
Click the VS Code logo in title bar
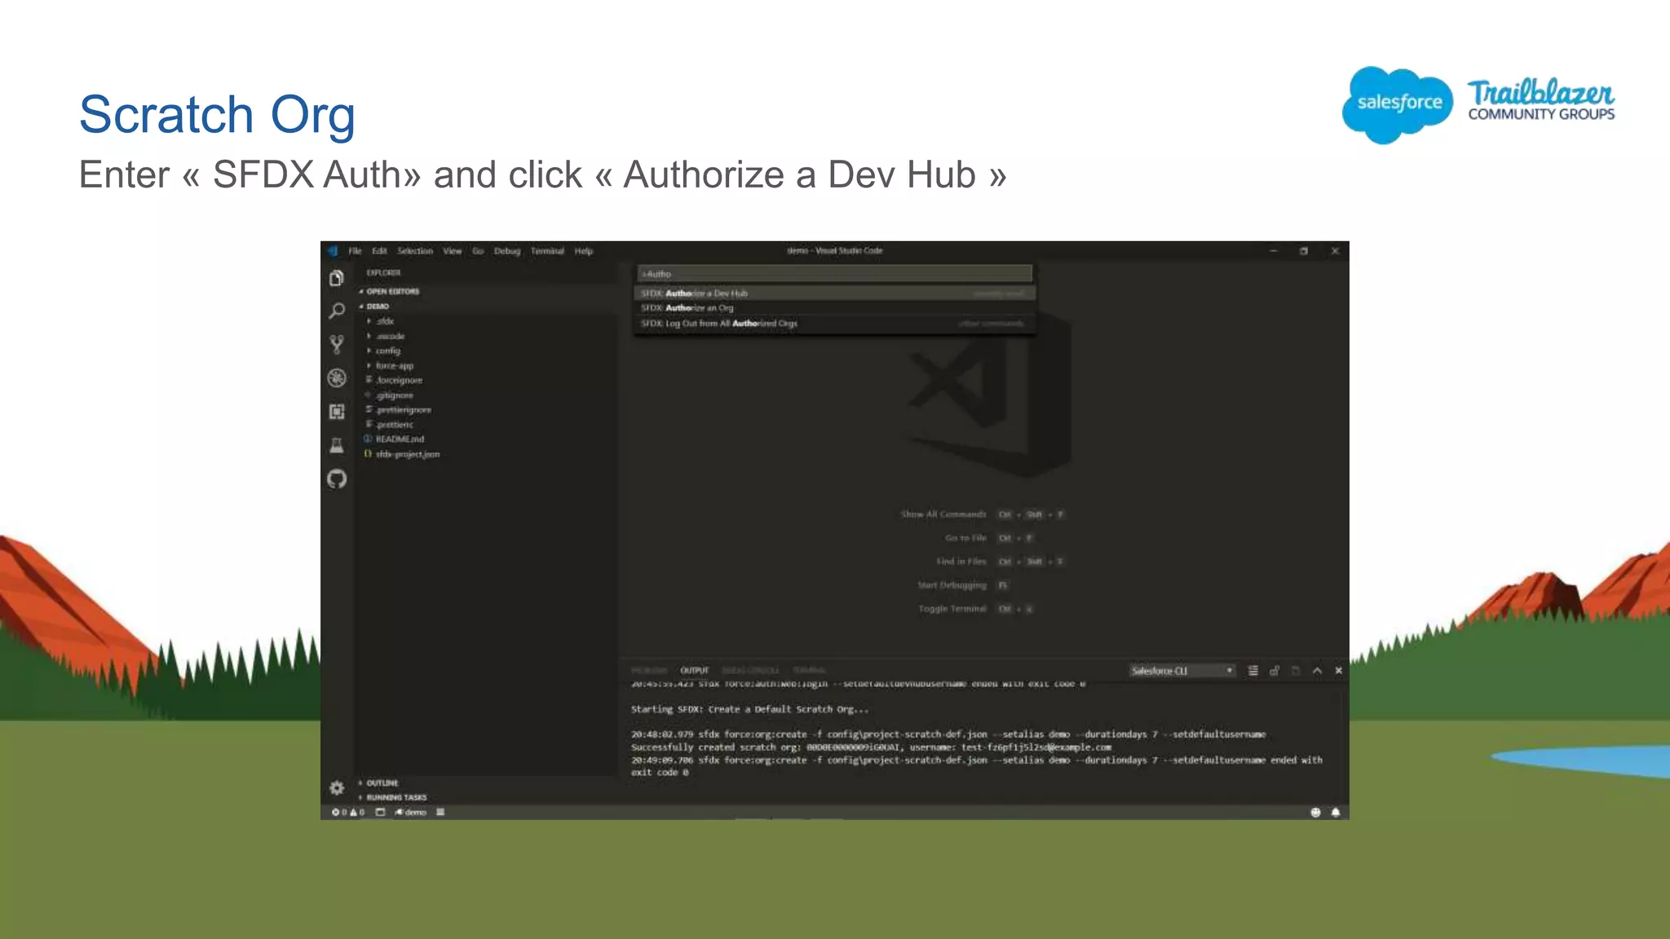334,251
